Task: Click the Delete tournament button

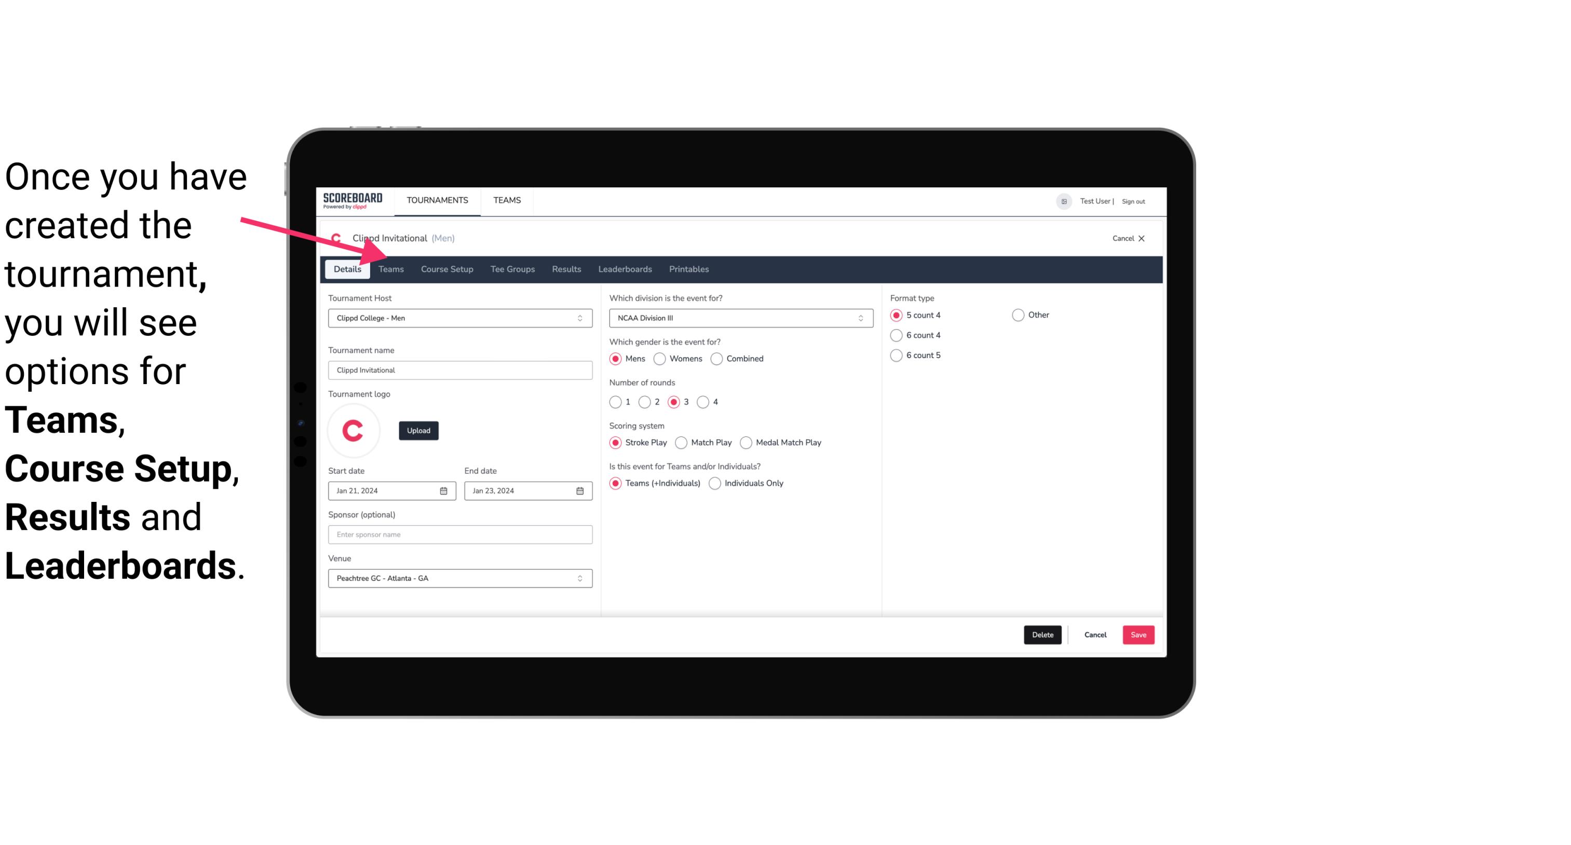Action: [x=1042, y=634]
